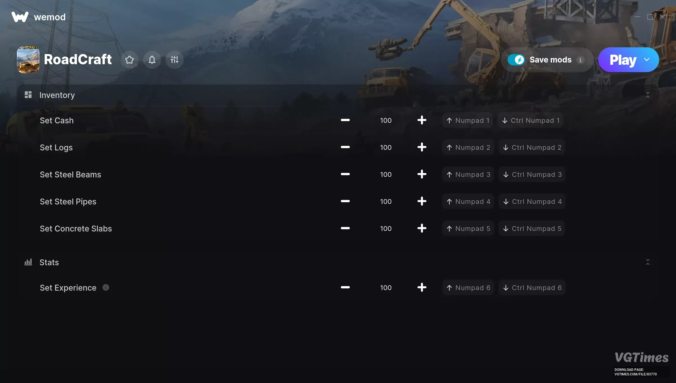Show info tooltip for Set Experience
676x383 pixels.
pos(106,287)
